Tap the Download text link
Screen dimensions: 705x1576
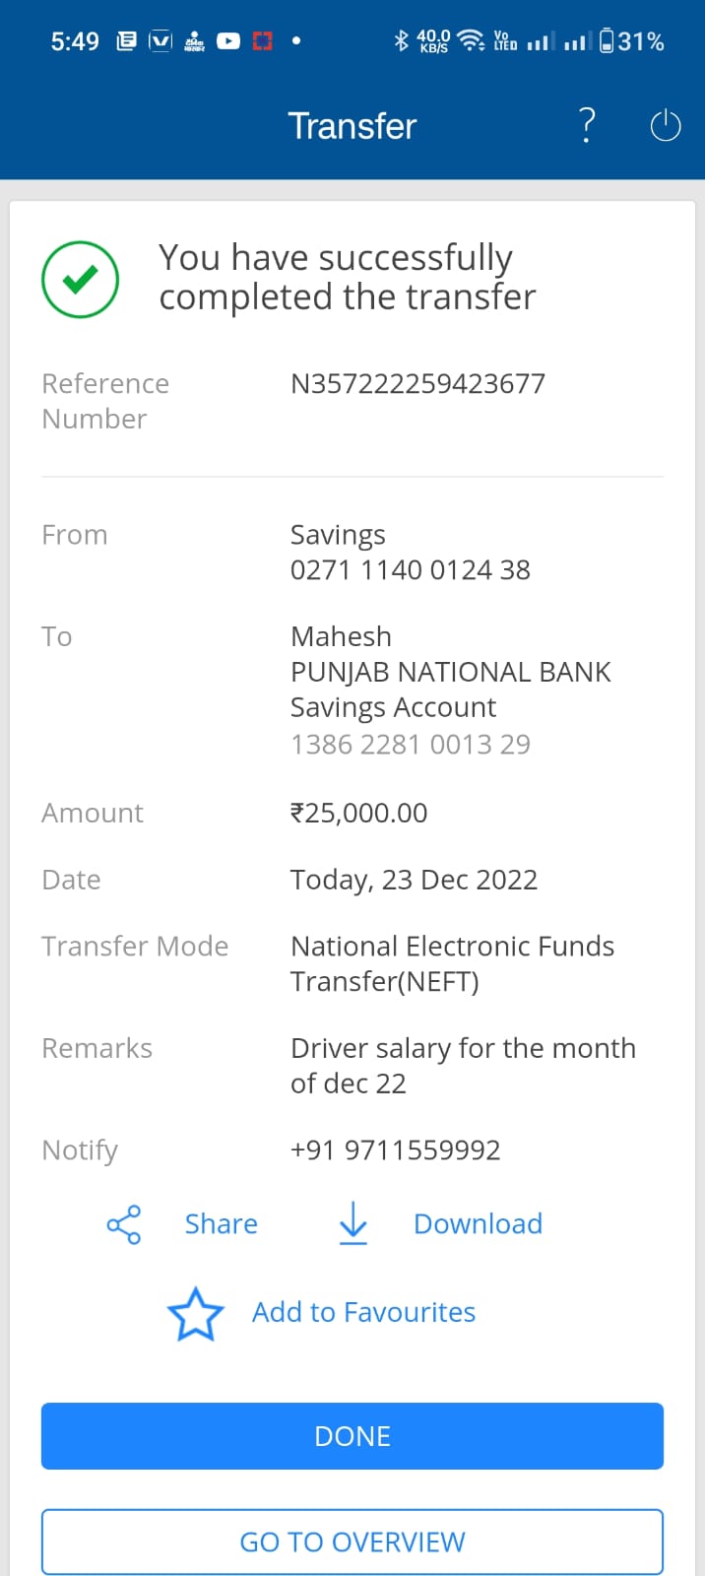pyautogui.click(x=478, y=1223)
